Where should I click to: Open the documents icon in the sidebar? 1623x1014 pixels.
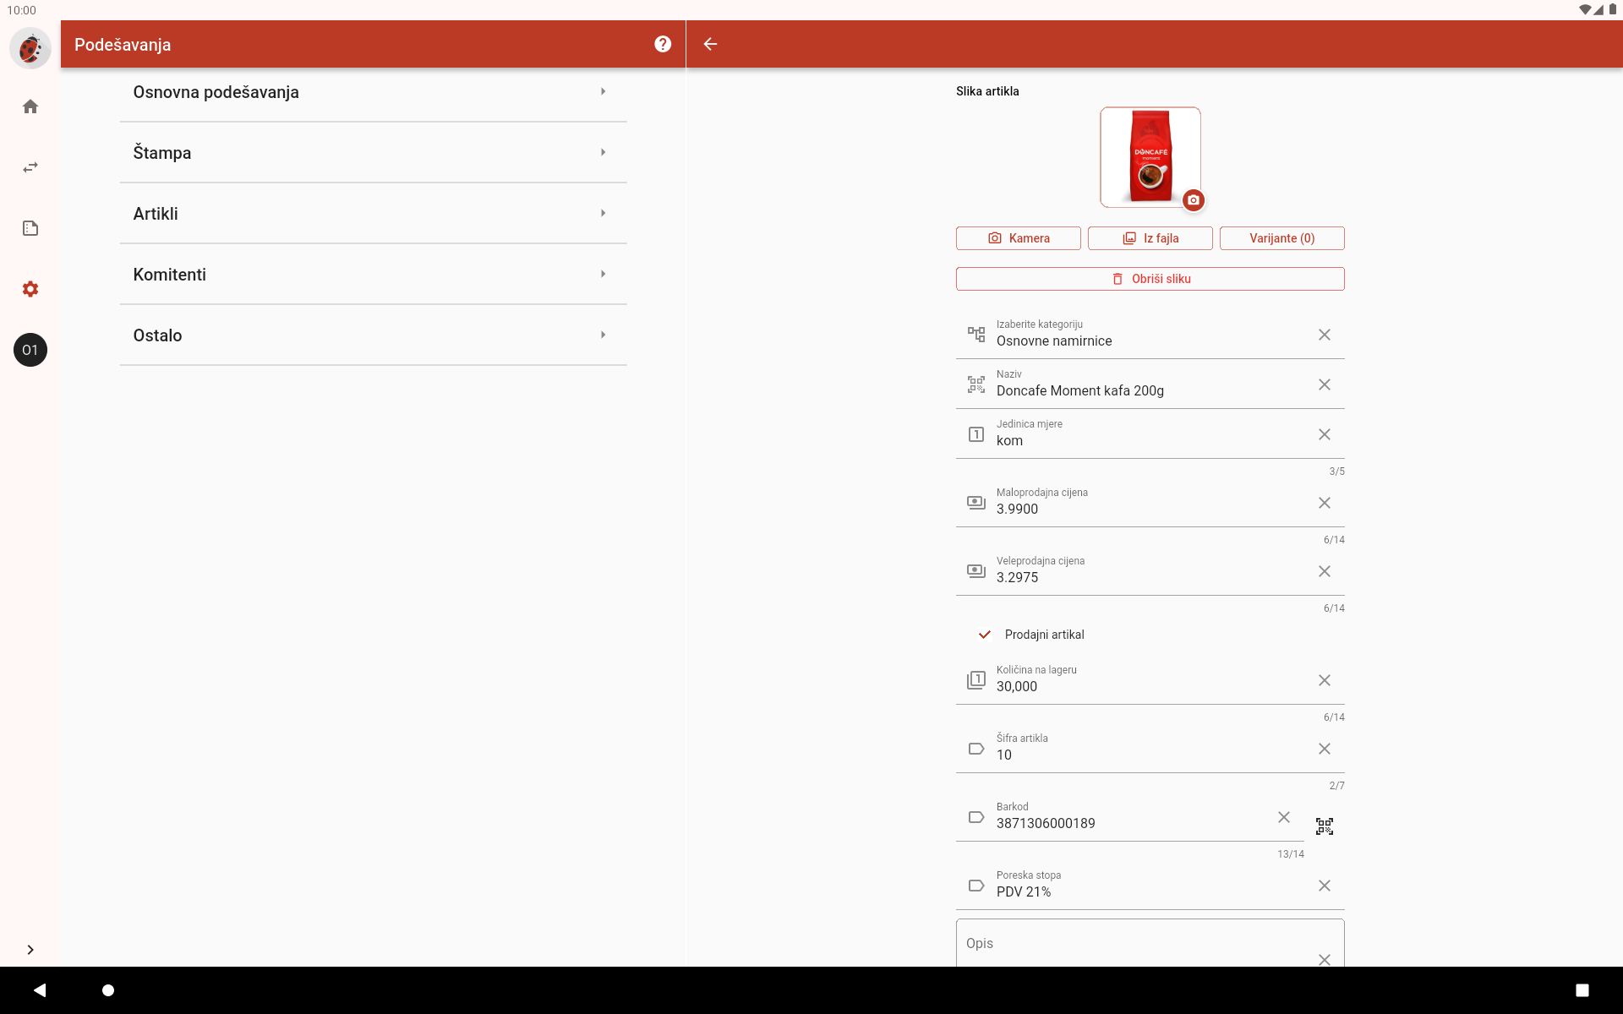[x=30, y=228]
